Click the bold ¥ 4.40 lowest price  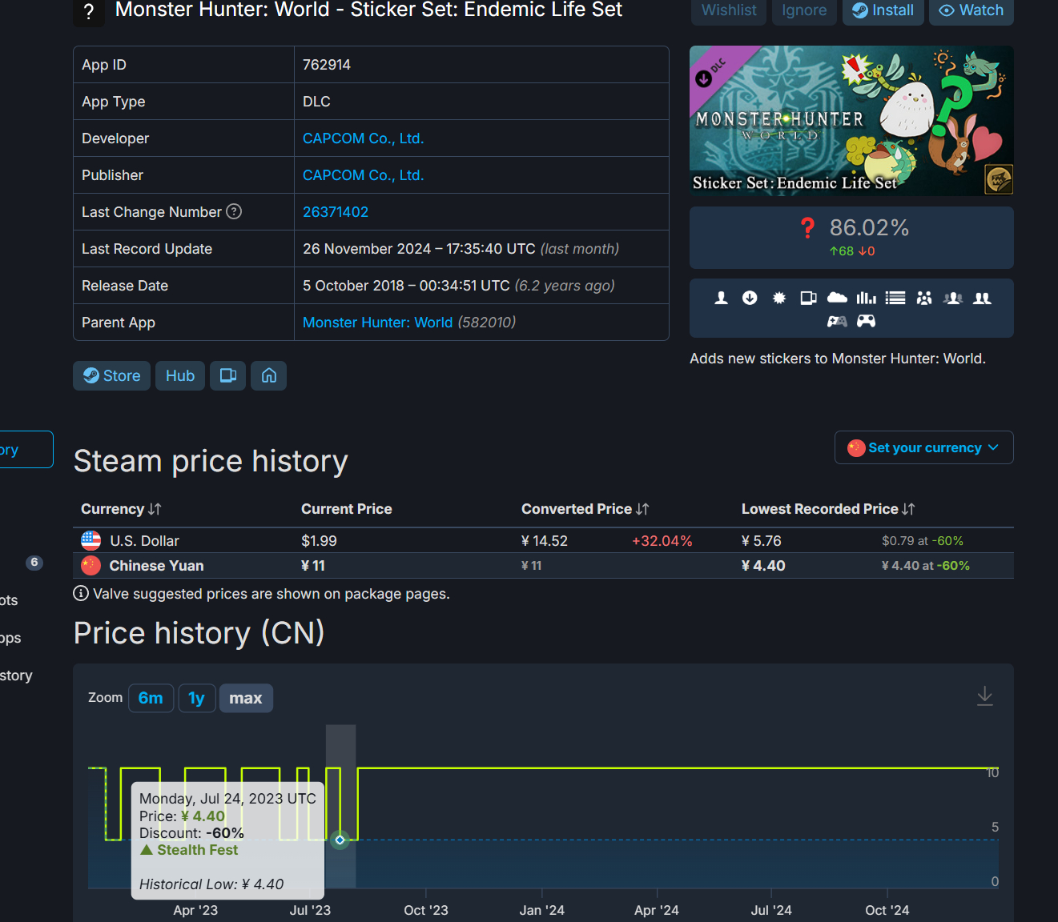[x=763, y=566]
